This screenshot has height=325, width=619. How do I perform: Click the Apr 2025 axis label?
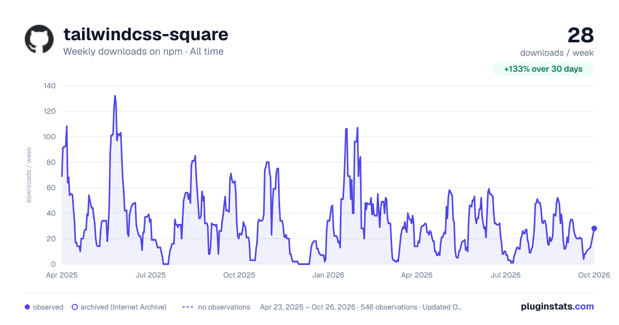(62, 275)
